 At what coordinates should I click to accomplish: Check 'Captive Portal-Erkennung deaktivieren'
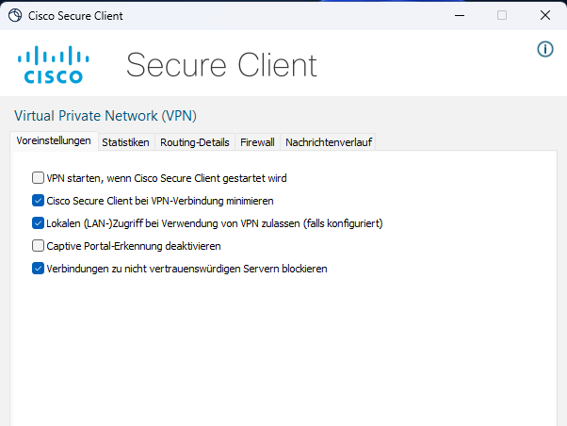38,246
